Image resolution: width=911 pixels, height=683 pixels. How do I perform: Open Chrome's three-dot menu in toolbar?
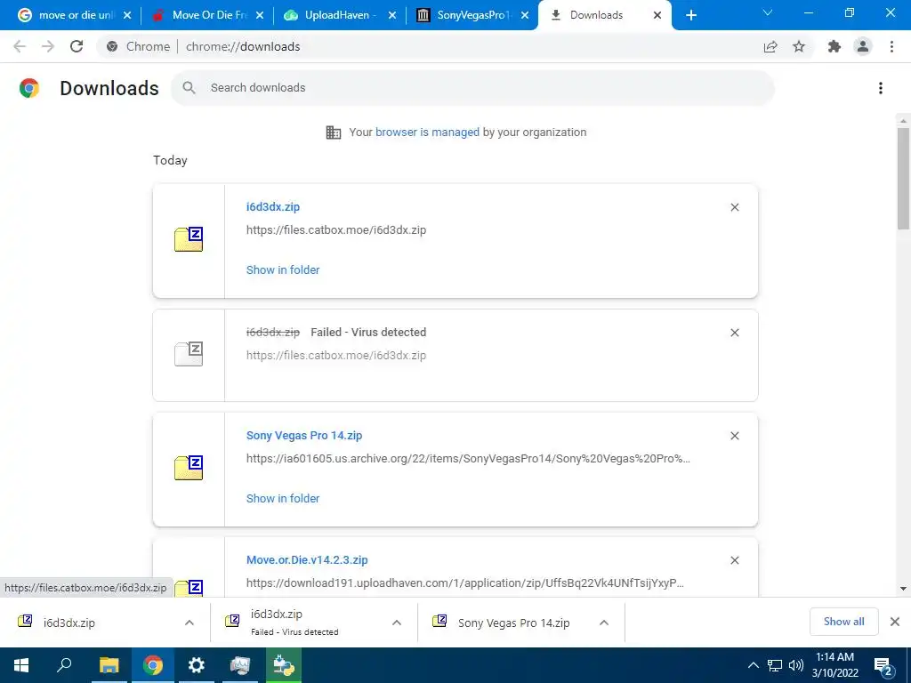[891, 46]
